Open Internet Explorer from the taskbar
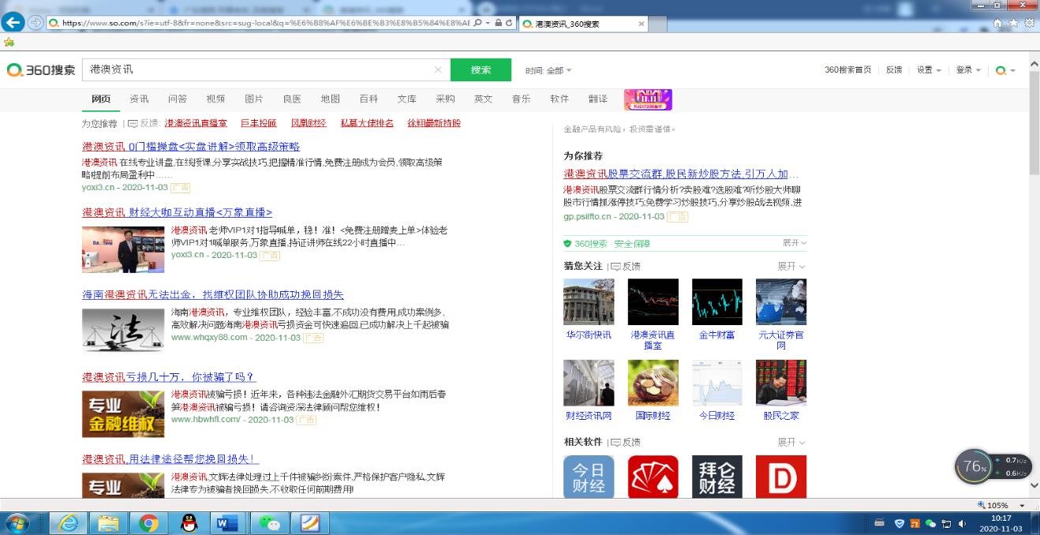The width and height of the screenshot is (1040, 535). click(69, 523)
